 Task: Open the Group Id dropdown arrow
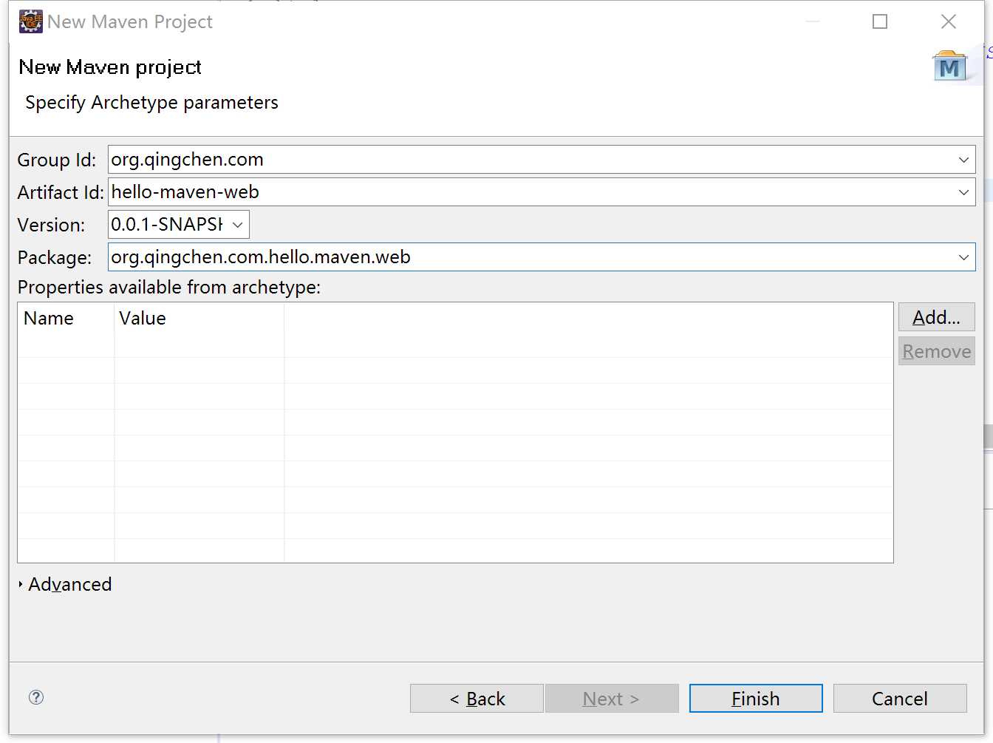point(963,160)
